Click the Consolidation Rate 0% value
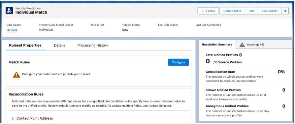The height and width of the screenshot is (124, 295). coord(282,72)
